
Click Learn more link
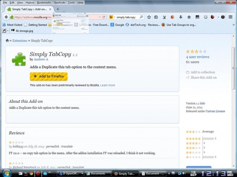point(108,85)
